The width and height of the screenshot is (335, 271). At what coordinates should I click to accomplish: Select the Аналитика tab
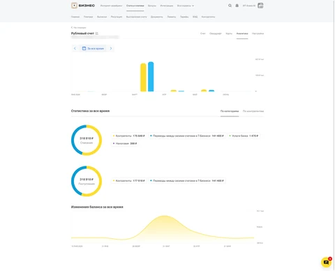pos(242,33)
